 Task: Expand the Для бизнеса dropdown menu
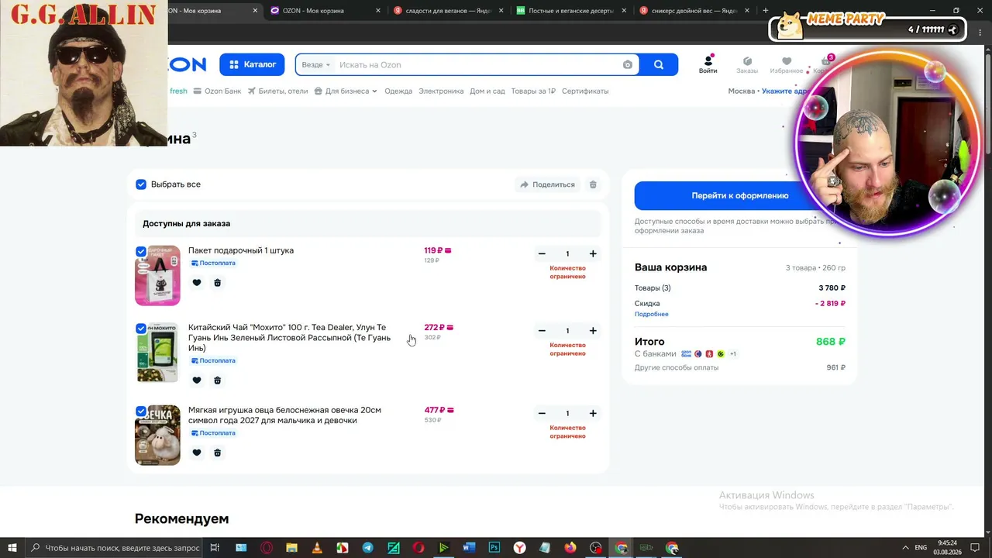point(346,91)
